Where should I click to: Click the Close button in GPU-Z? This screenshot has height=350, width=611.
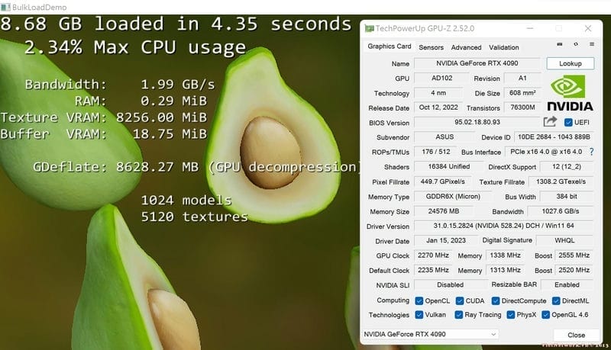[576, 335]
